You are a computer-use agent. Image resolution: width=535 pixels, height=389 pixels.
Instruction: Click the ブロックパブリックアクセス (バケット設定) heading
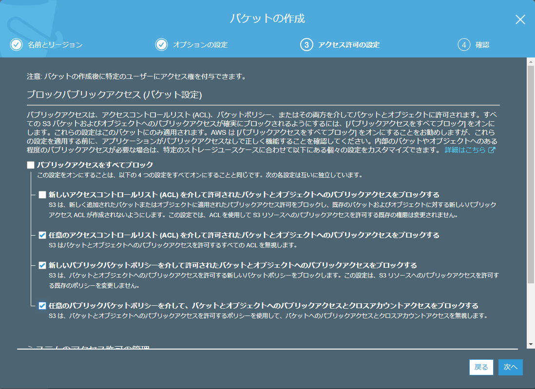115,94
